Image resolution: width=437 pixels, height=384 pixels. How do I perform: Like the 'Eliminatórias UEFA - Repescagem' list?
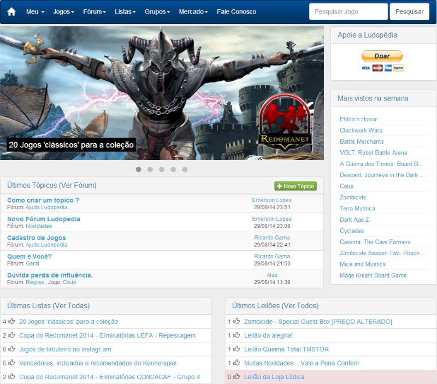11,335
